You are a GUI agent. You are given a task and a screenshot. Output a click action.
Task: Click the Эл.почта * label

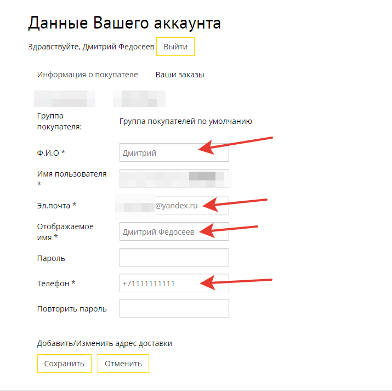[x=56, y=206]
